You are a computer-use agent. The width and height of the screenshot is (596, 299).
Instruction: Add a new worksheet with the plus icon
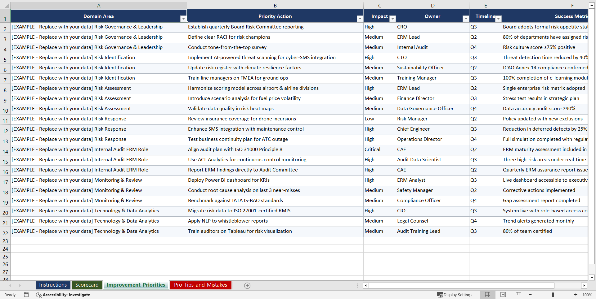pos(247,285)
